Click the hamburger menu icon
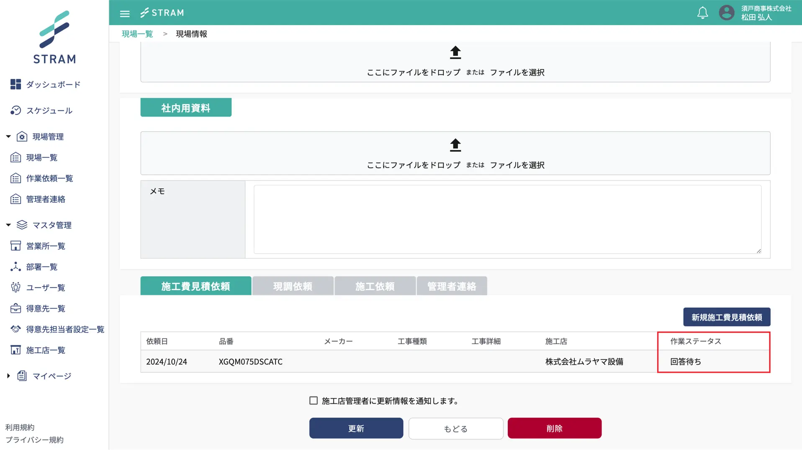The height and width of the screenshot is (450, 802). (124, 13)
